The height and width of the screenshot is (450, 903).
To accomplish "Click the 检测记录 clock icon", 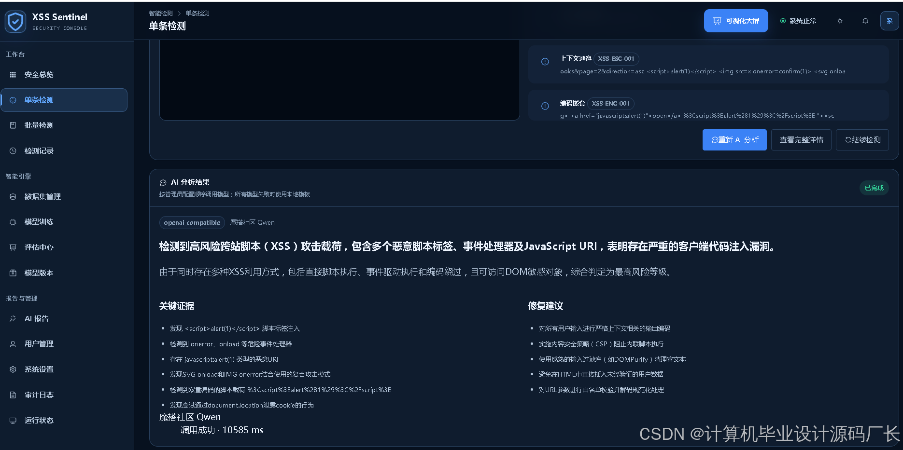I will (13, 151).
